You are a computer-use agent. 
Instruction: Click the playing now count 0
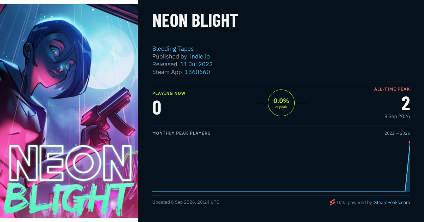157,108
